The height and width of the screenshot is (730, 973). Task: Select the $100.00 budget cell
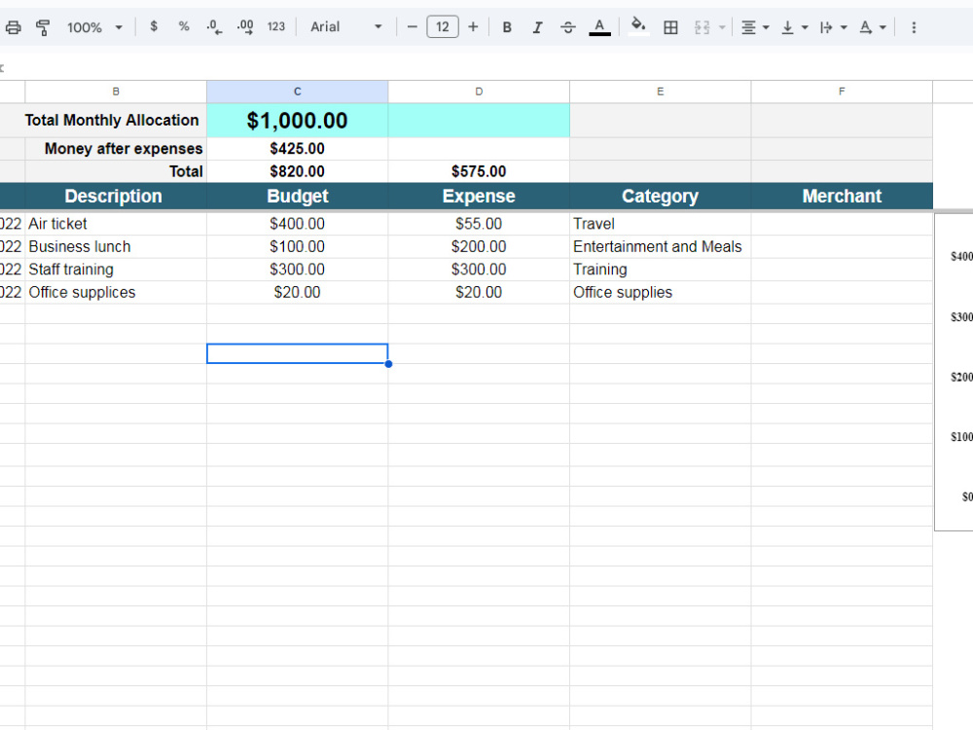coord(297,247)
